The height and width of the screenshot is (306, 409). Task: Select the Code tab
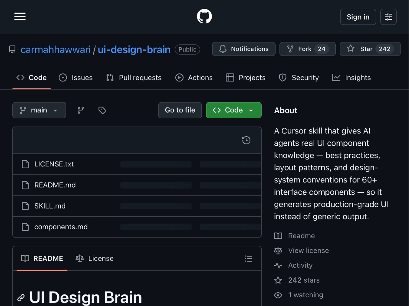(31, 78)
